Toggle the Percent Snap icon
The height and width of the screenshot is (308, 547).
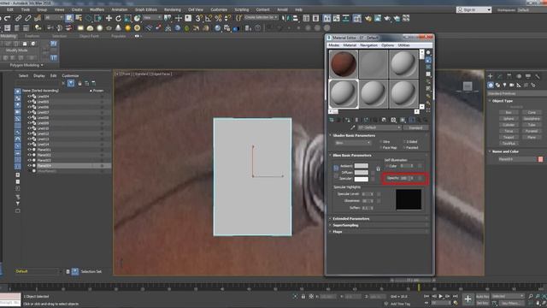pos(219,18)
